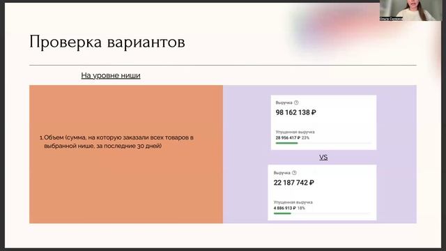Image resolution: width=446 pixels, height=251 pixels.
Task: Click the help icon next to the upper Выручка label
Action: coord(296,102)
